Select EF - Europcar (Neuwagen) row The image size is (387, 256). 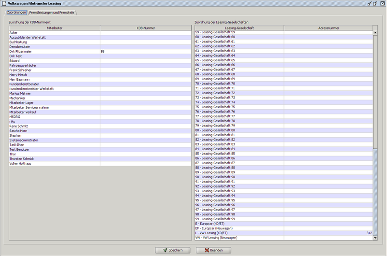point(284,228)
